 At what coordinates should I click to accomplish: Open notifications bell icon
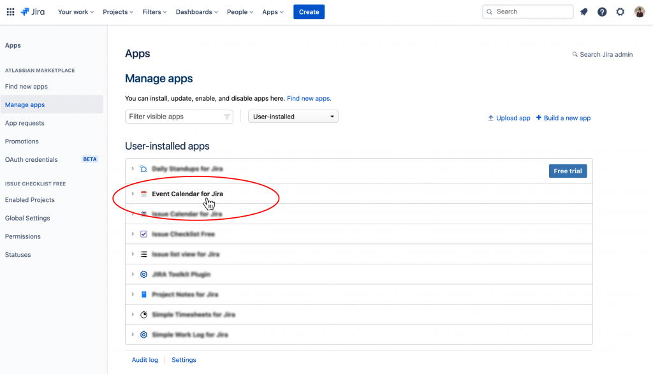point(584,11)
